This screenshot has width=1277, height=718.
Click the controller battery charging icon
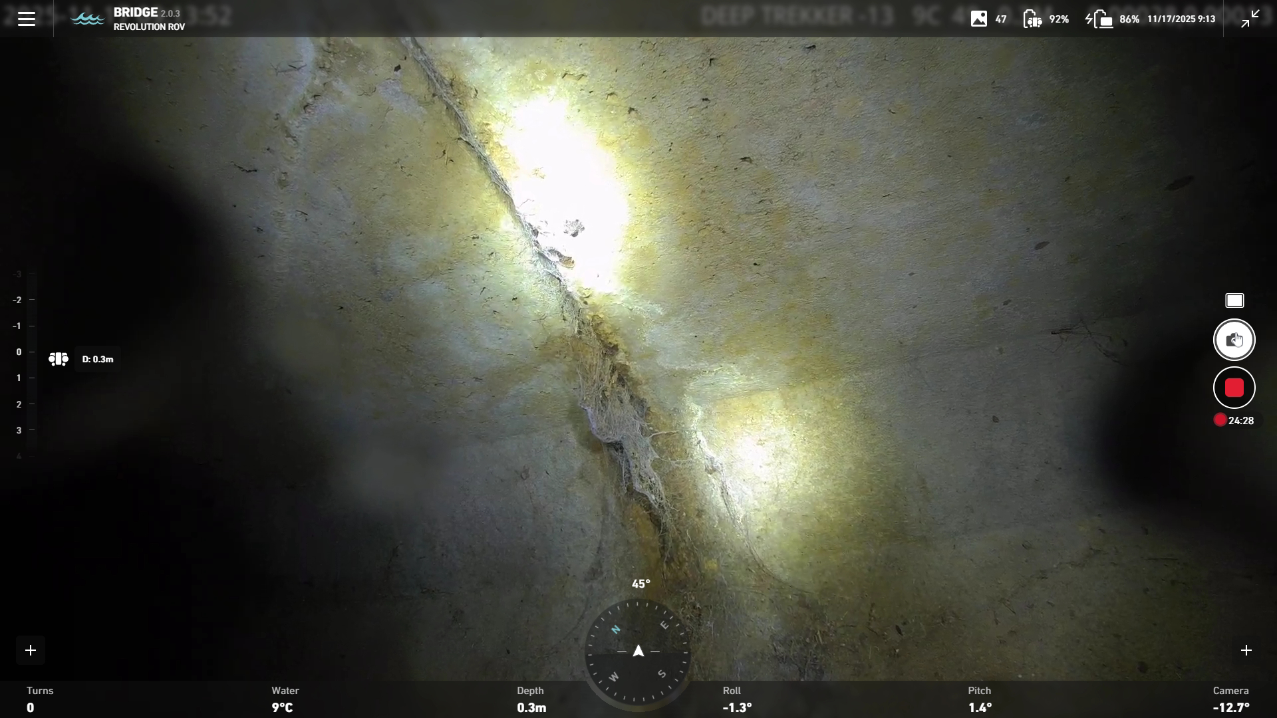click(1099, 19)
